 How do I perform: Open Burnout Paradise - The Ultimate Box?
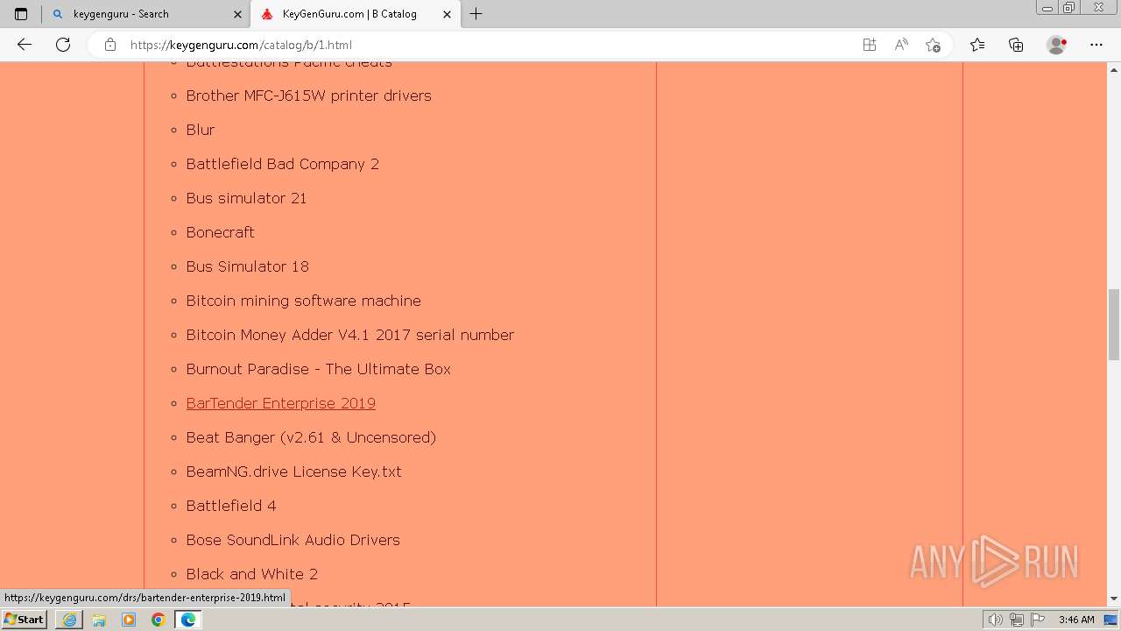(x=318, y=369)
